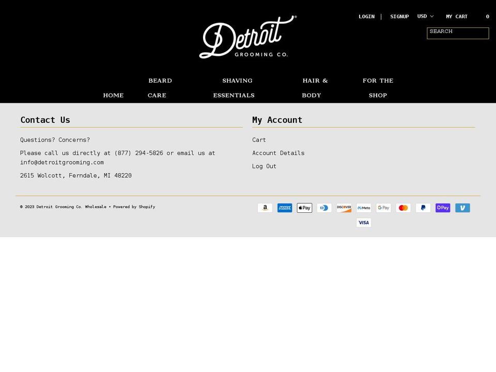Click the phone number (877) 294-5826
This screenshot has height=372, width=496.
[138, 153]
